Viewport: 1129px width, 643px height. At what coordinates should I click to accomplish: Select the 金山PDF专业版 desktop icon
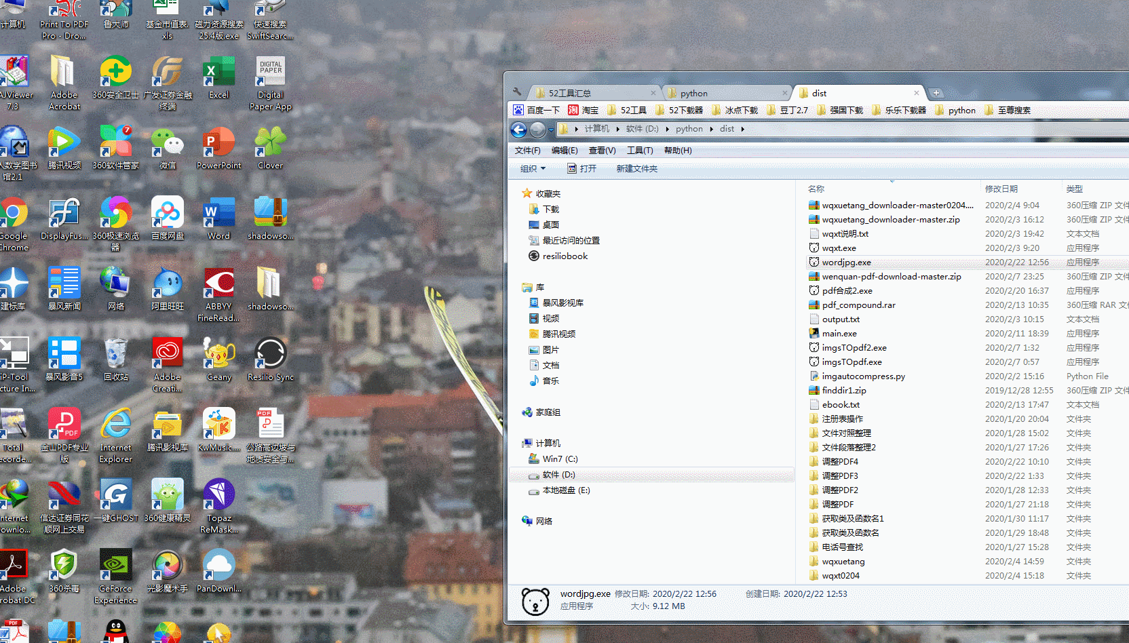(64, 435)
